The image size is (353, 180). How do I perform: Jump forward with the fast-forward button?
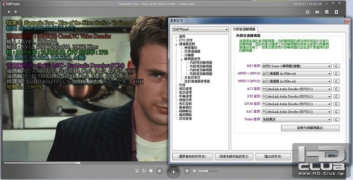pos(187,171)
